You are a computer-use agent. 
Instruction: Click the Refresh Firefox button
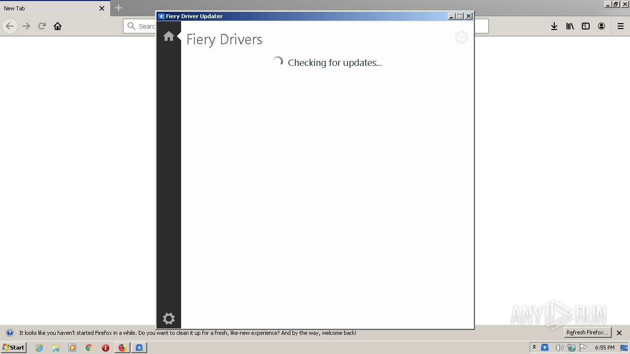point(587,332)
